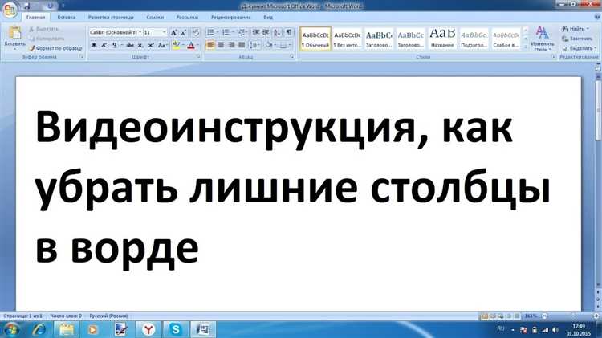Screen dimensions: 602x338
Task: Switch to the Разметка страницы tab
Action: coord(111,18)
